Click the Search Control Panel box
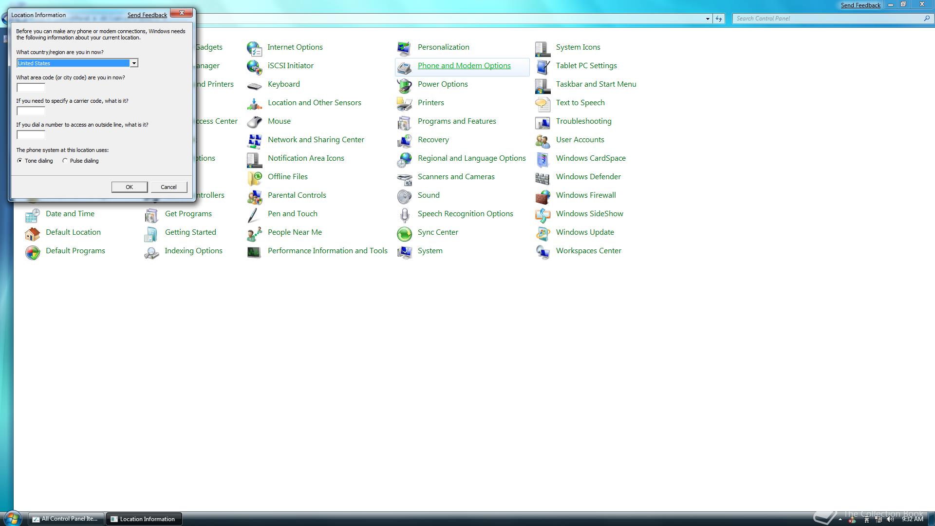Viewport: 935px width, 526px height. click(x=833, y=19)
